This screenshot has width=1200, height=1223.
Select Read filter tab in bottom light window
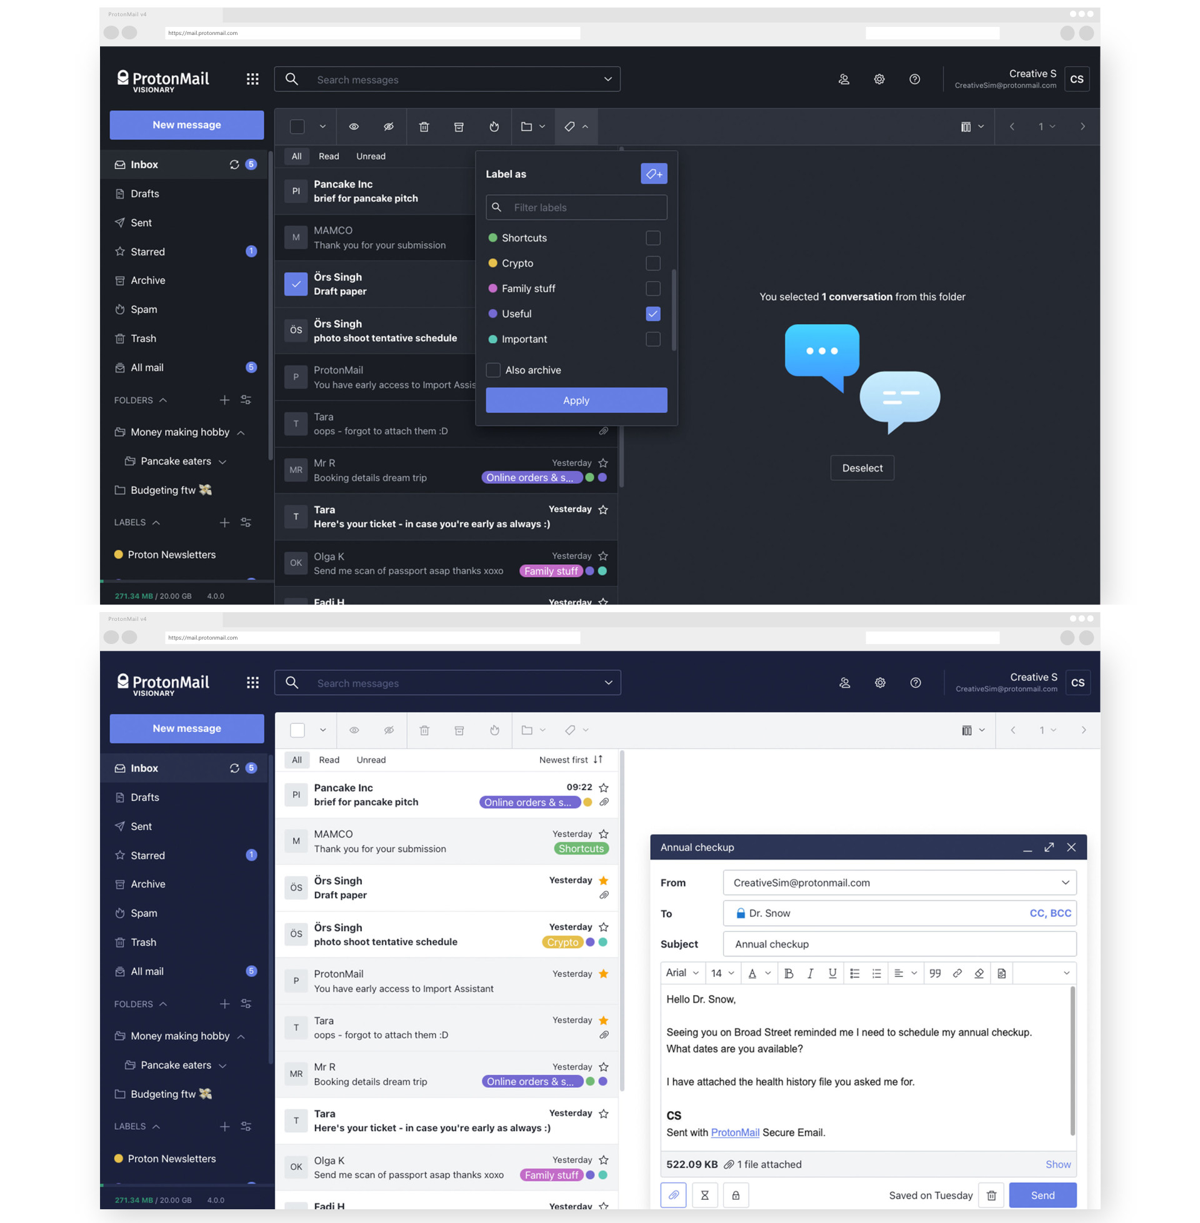(329, 760)
